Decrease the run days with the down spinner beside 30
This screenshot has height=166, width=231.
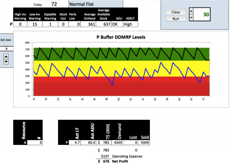pyautogui.click(x=191, y=18)
